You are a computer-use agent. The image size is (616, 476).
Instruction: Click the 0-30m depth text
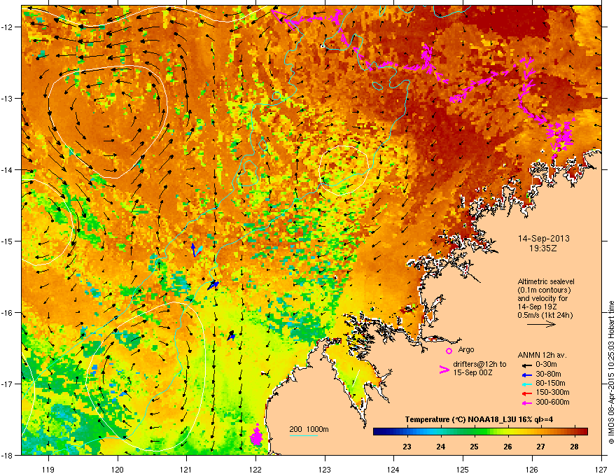[x=546, y=365]
